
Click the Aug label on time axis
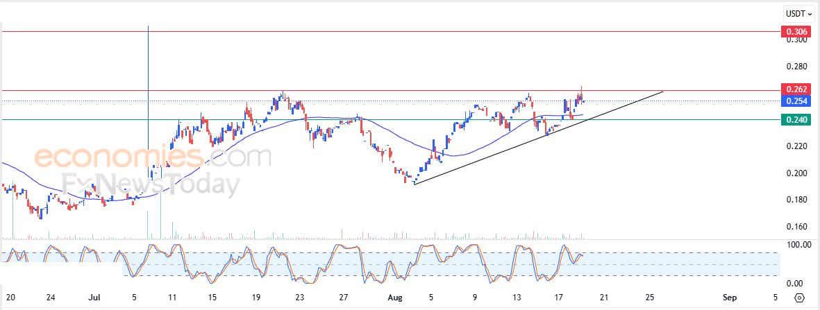coord(395,298)
